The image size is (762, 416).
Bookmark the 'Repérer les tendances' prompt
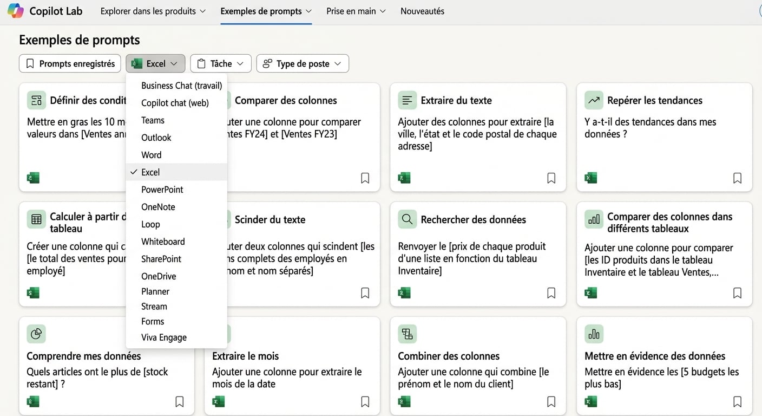(737, 178)
